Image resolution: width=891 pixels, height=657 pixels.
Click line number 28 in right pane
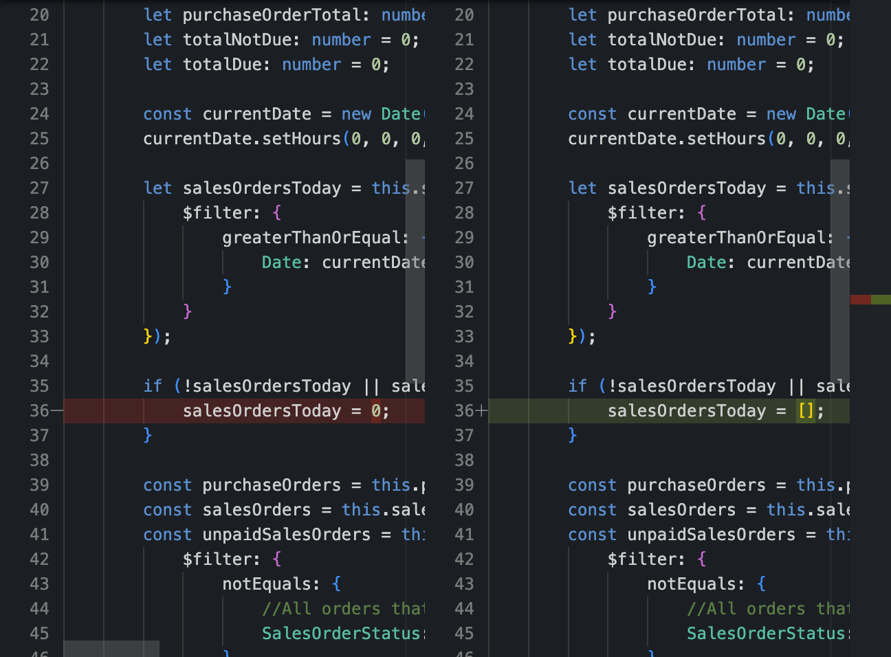coord(465,213)
